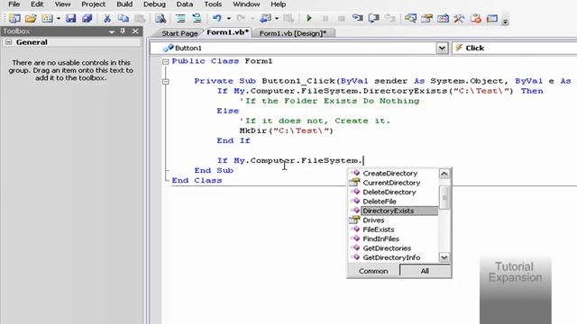This screenshot has height=324, width=577.
Task: Click the Cut scissors icon
Action: [107, 18]
